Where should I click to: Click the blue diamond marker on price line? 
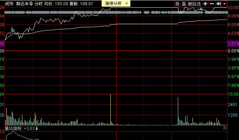coord(201,9)
